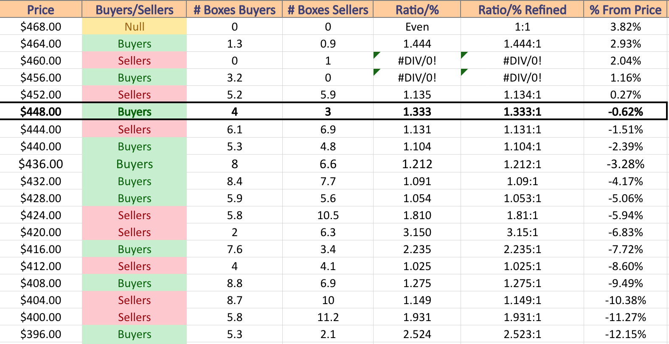Screen dimensions: 669x344
Task: Click the Sellers cell in $424.00 row
Action: [134, 215]
